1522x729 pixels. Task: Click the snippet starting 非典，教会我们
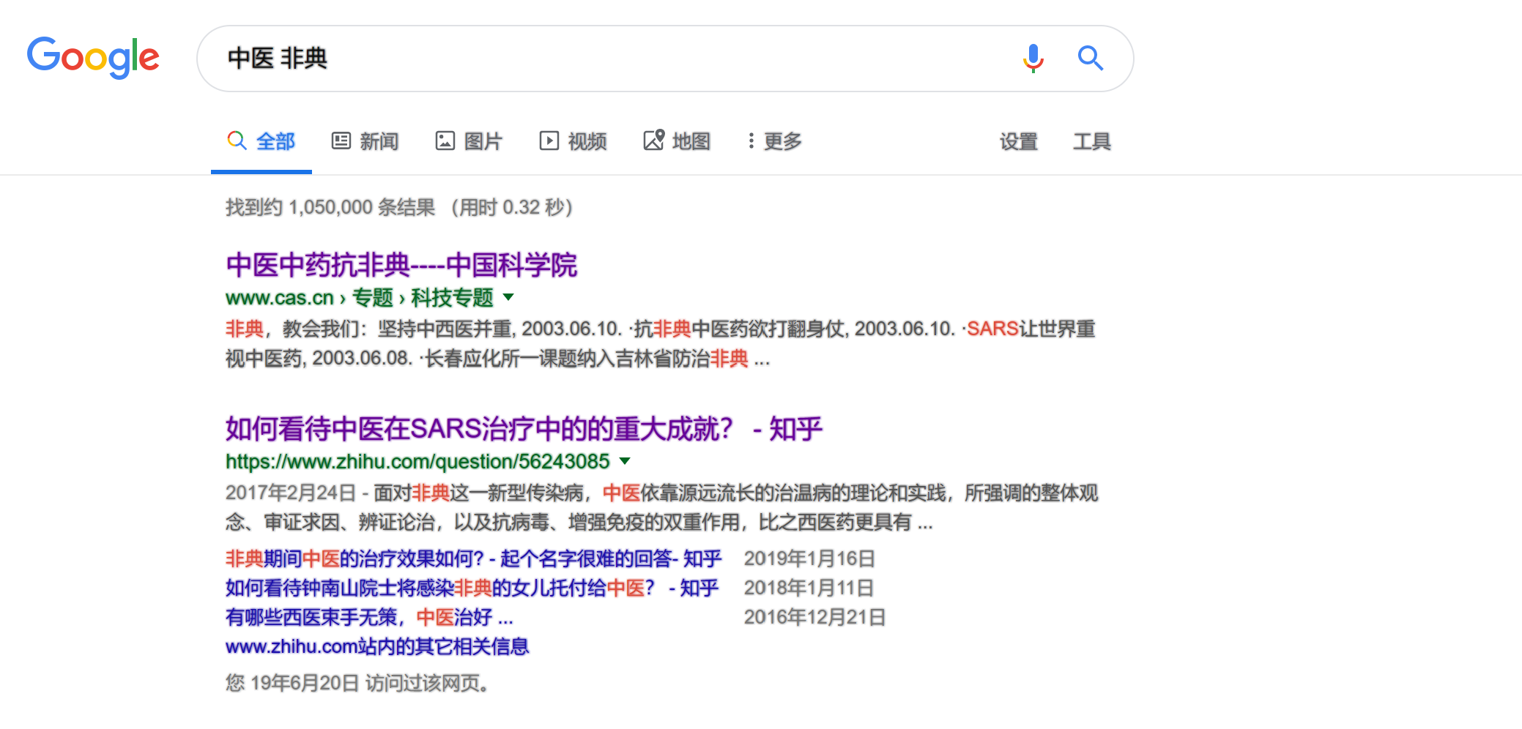click(661, 343)
